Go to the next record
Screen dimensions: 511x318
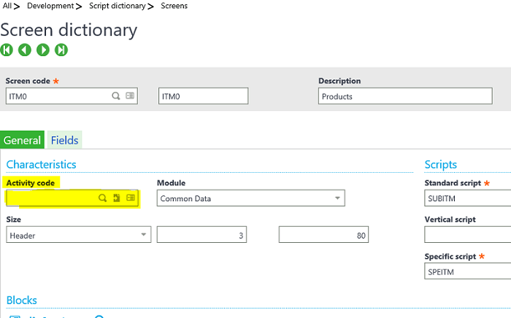[x=43, y=50]
